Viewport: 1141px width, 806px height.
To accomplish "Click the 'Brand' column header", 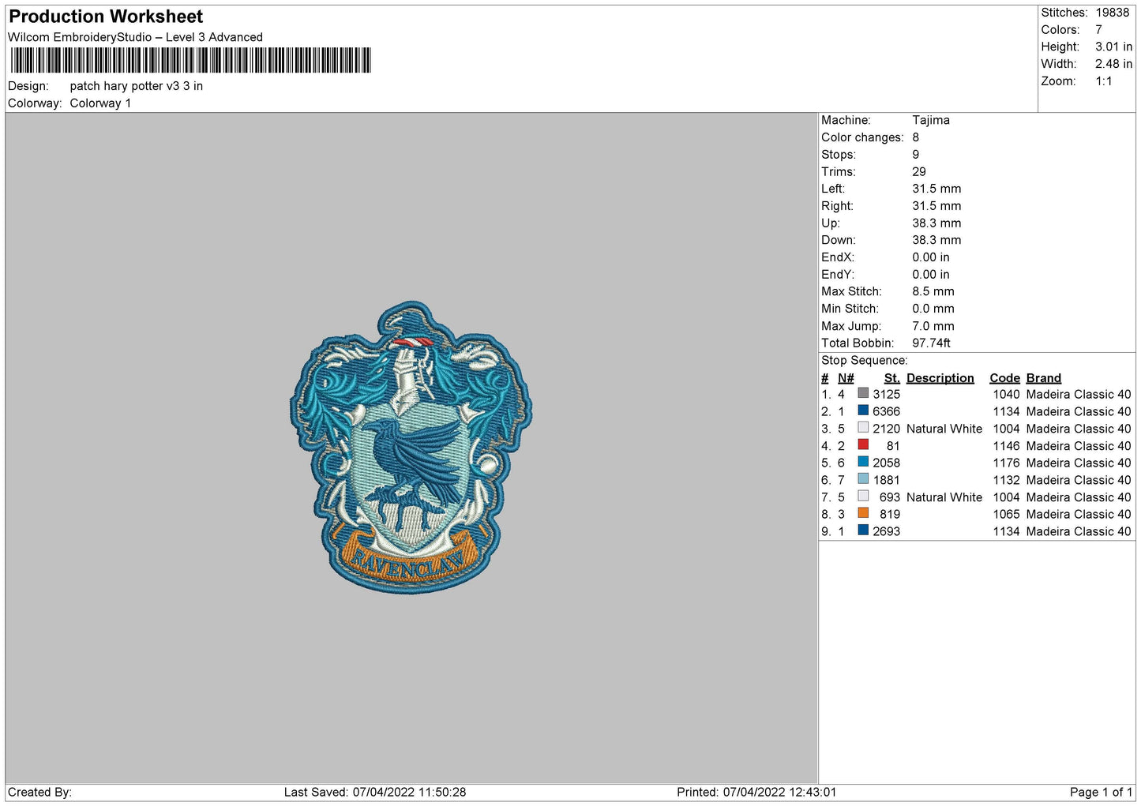I will coord(1044,378).
